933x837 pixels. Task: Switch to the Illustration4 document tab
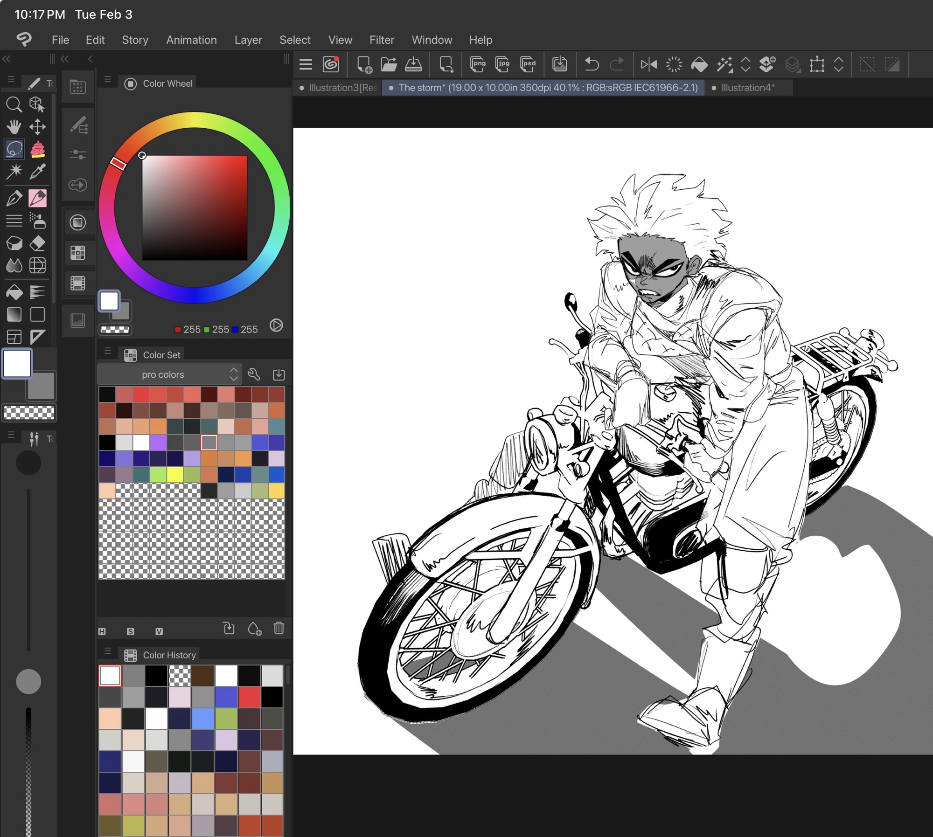coord(747,88)
